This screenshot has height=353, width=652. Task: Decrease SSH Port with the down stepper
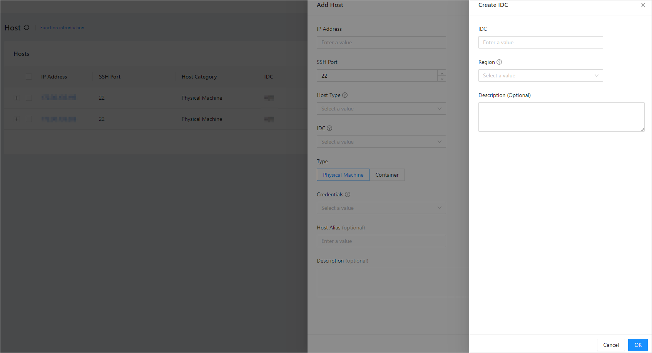pos(442,79)
